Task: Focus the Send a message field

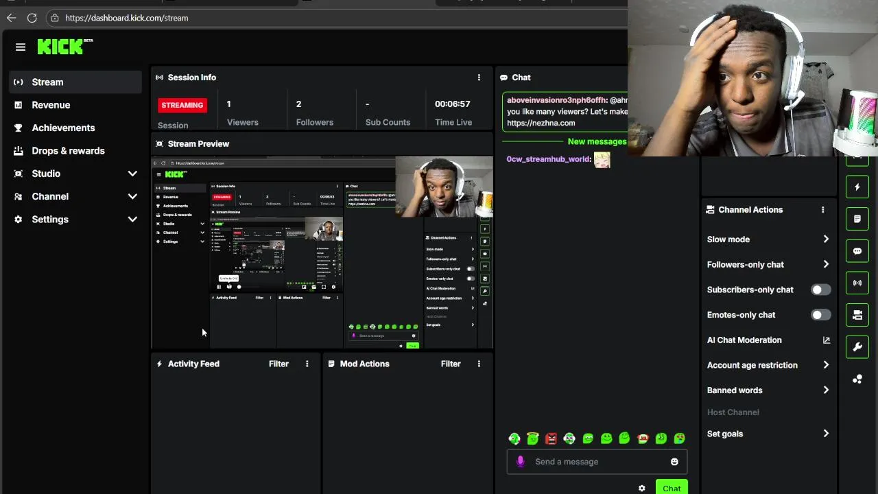Action: [597, 462]
